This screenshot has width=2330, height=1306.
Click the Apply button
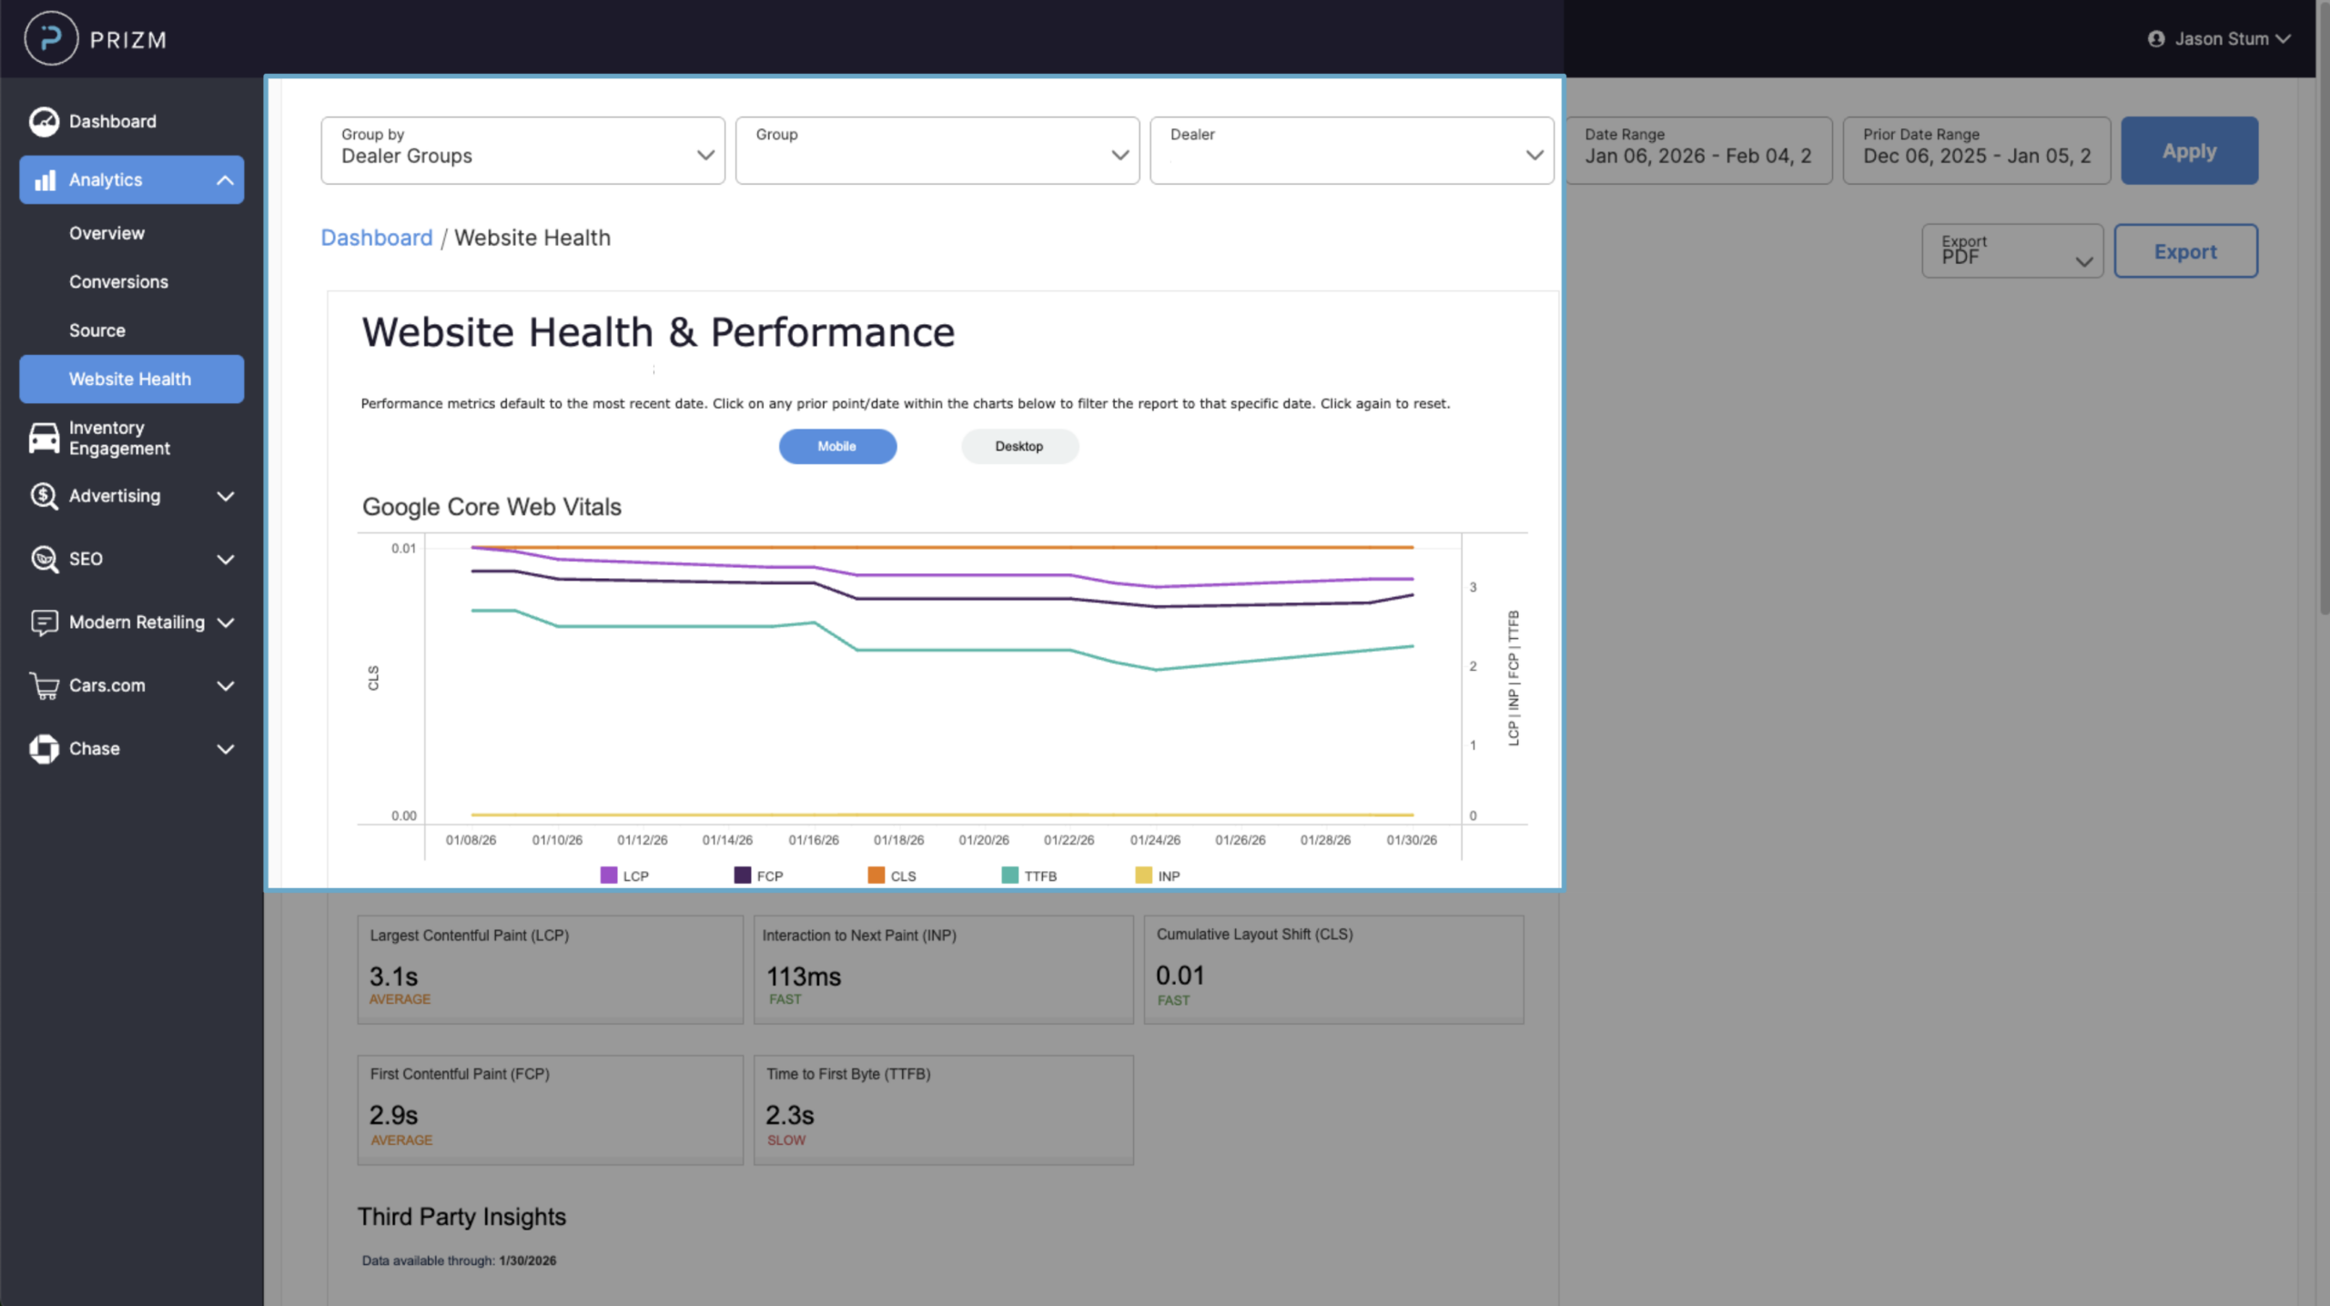point(2189,150)
